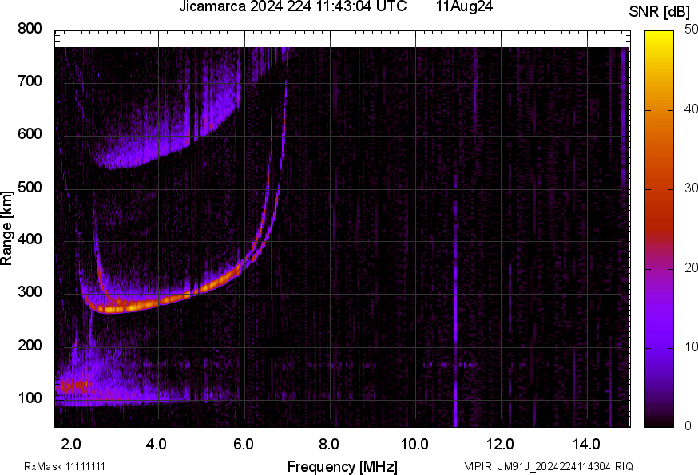This screenshot has width=698, height=475.
Task: Click the frequency tick label '12.0'
Action: (501, 445)
